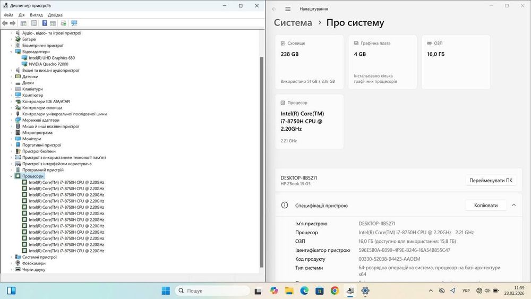The height and width of the screenshot is (299, 531).
Task: Open Google Chrome from the taskbar
Action: tap(335, 291)
